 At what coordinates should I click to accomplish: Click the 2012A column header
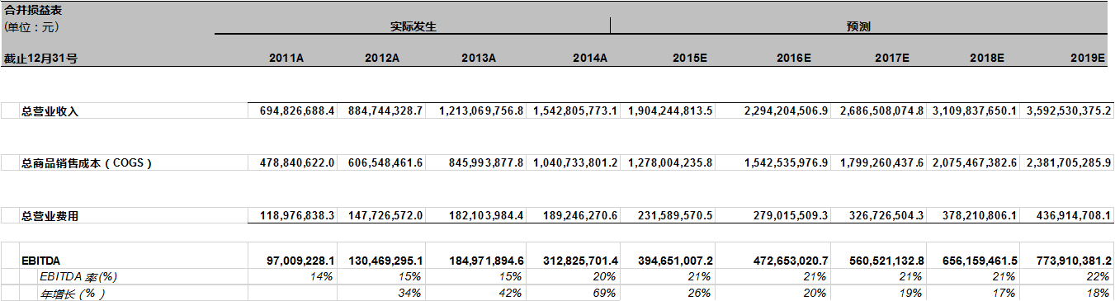click(382, 58)
